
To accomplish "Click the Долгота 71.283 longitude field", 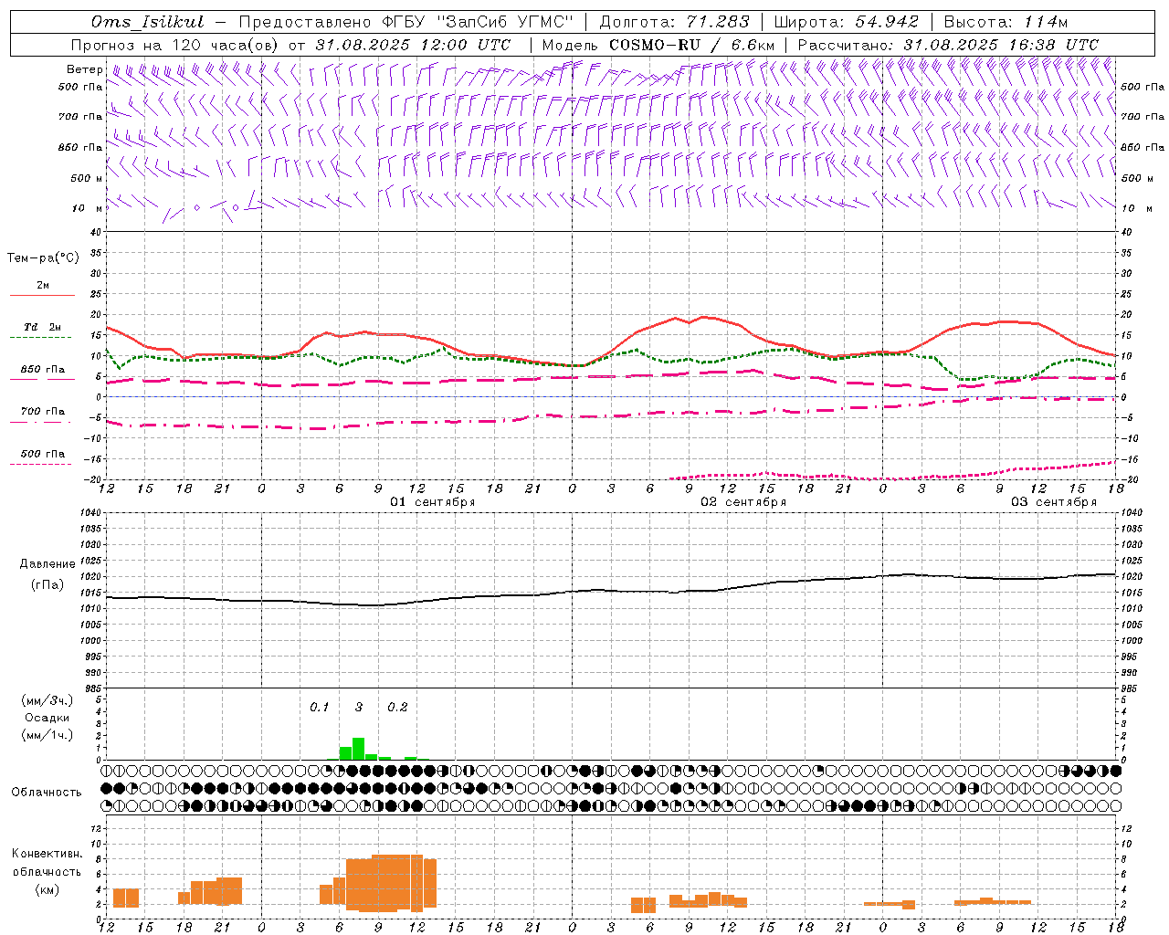I will (674, 22).
